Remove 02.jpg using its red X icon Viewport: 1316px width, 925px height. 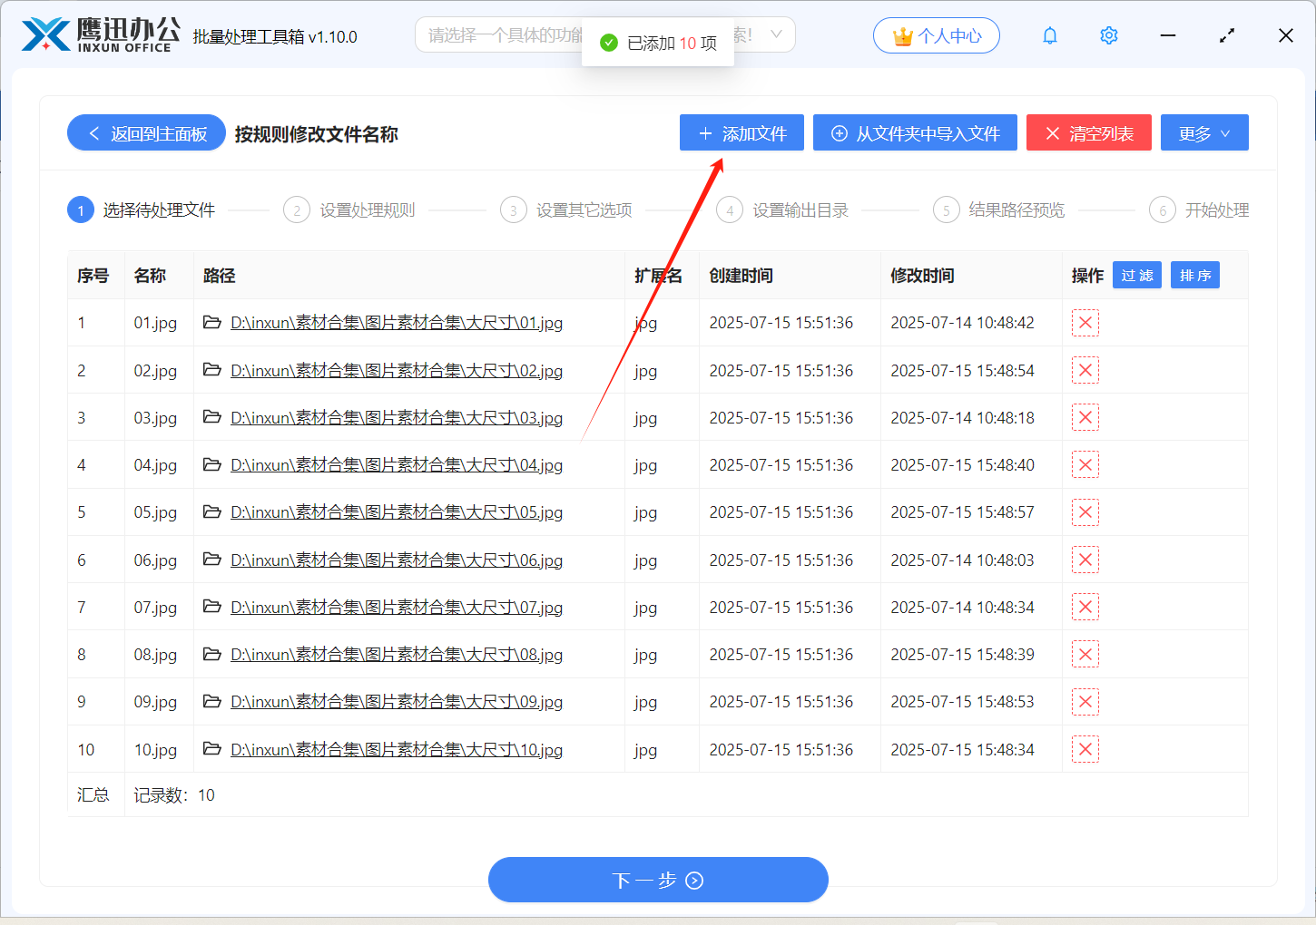1085,370
